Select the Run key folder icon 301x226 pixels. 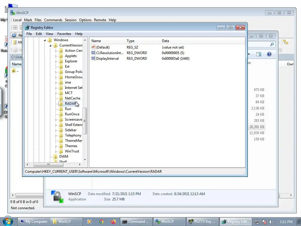pyautogui.click(x=61, y=109)
